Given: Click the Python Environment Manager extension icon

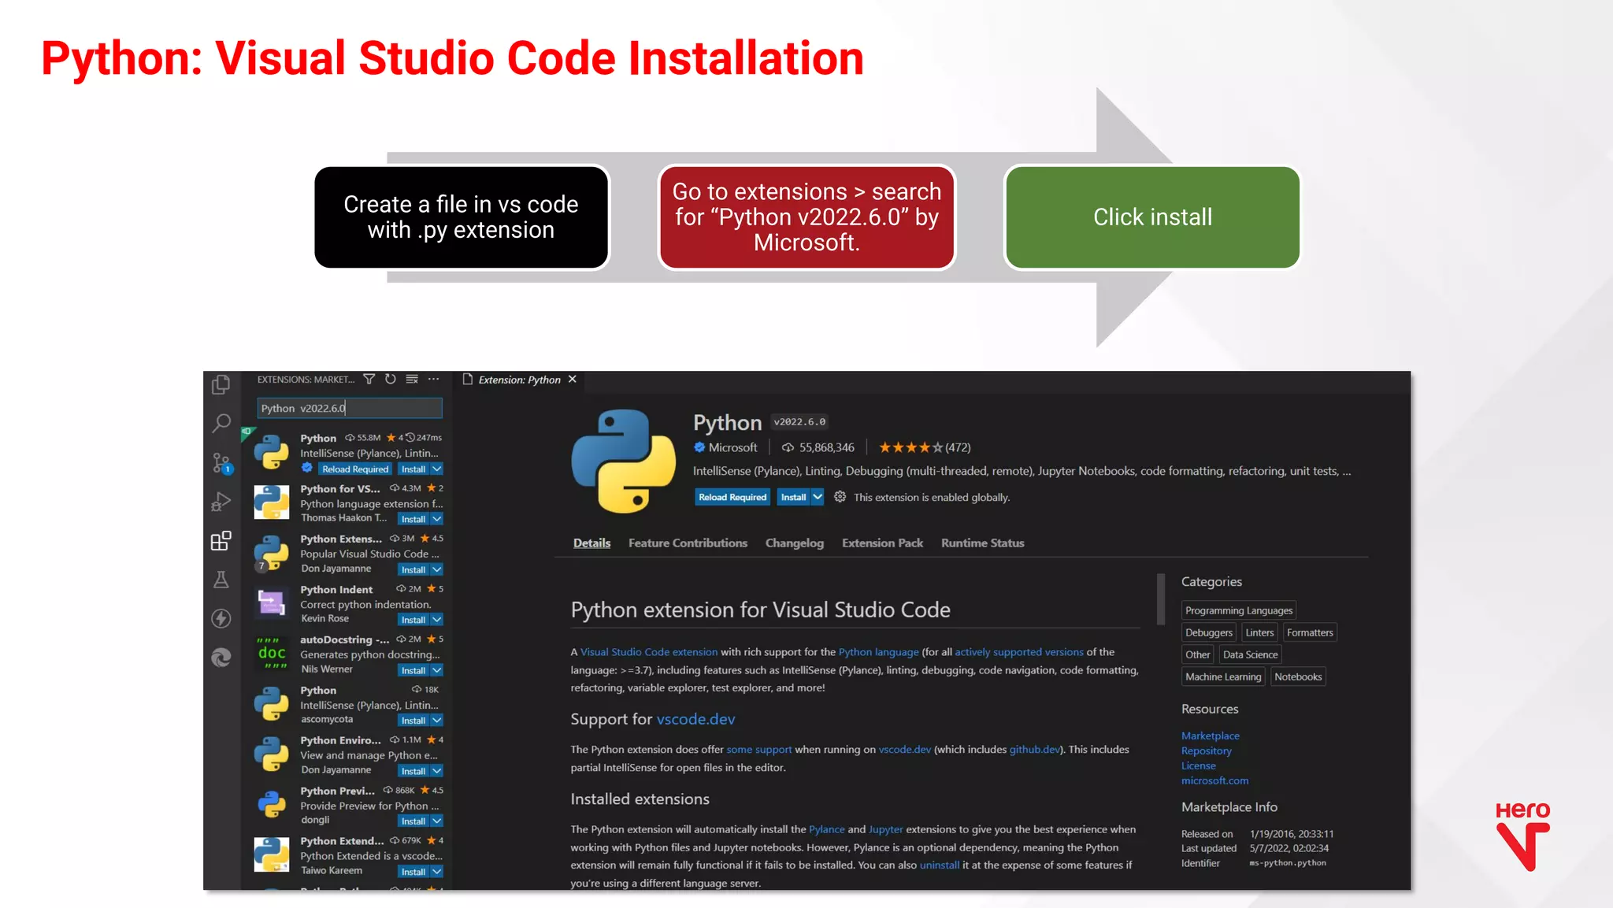Looking at the screenshot, I should click(x=272, y=754).
